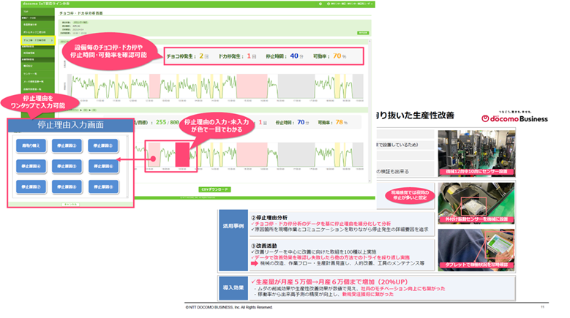
Task: Open the highlighted チョコ停・ドカ停 sidebar item
Action: click(36, 40)
